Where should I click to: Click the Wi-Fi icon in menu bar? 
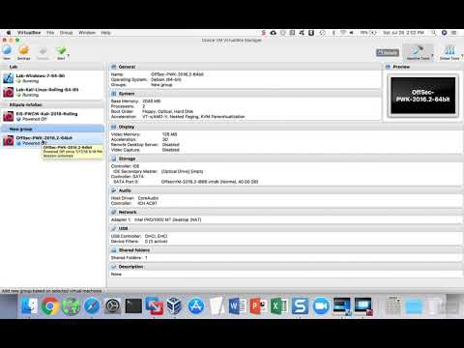343,33
